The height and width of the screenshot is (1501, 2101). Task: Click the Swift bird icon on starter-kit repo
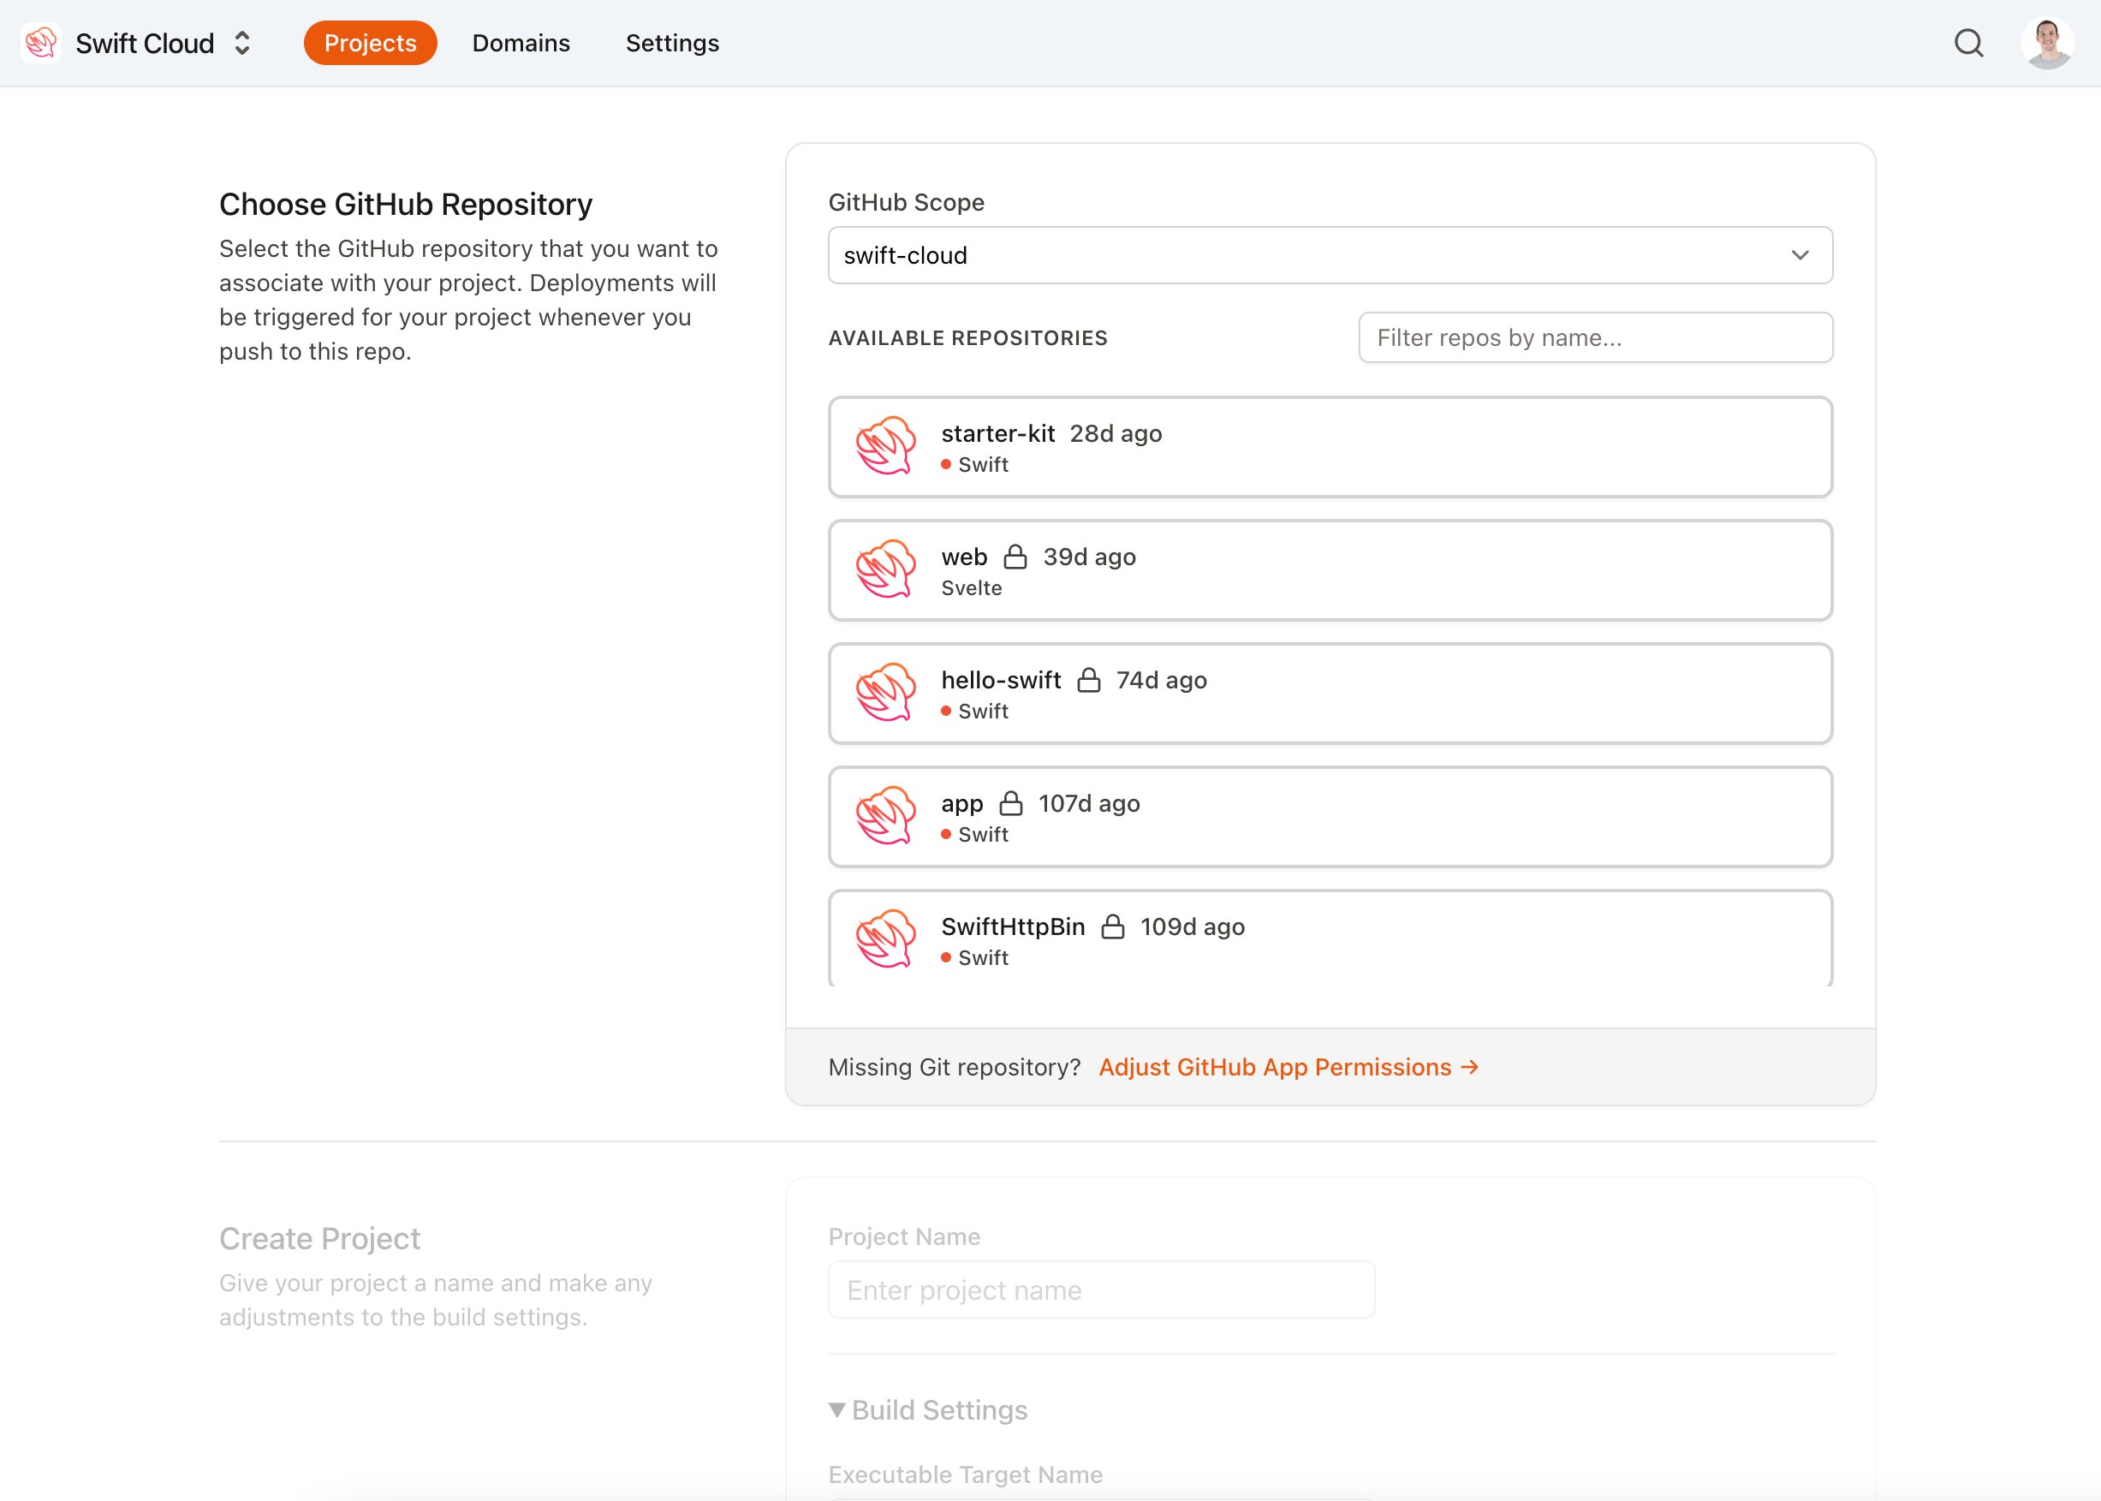click(885, 447)
